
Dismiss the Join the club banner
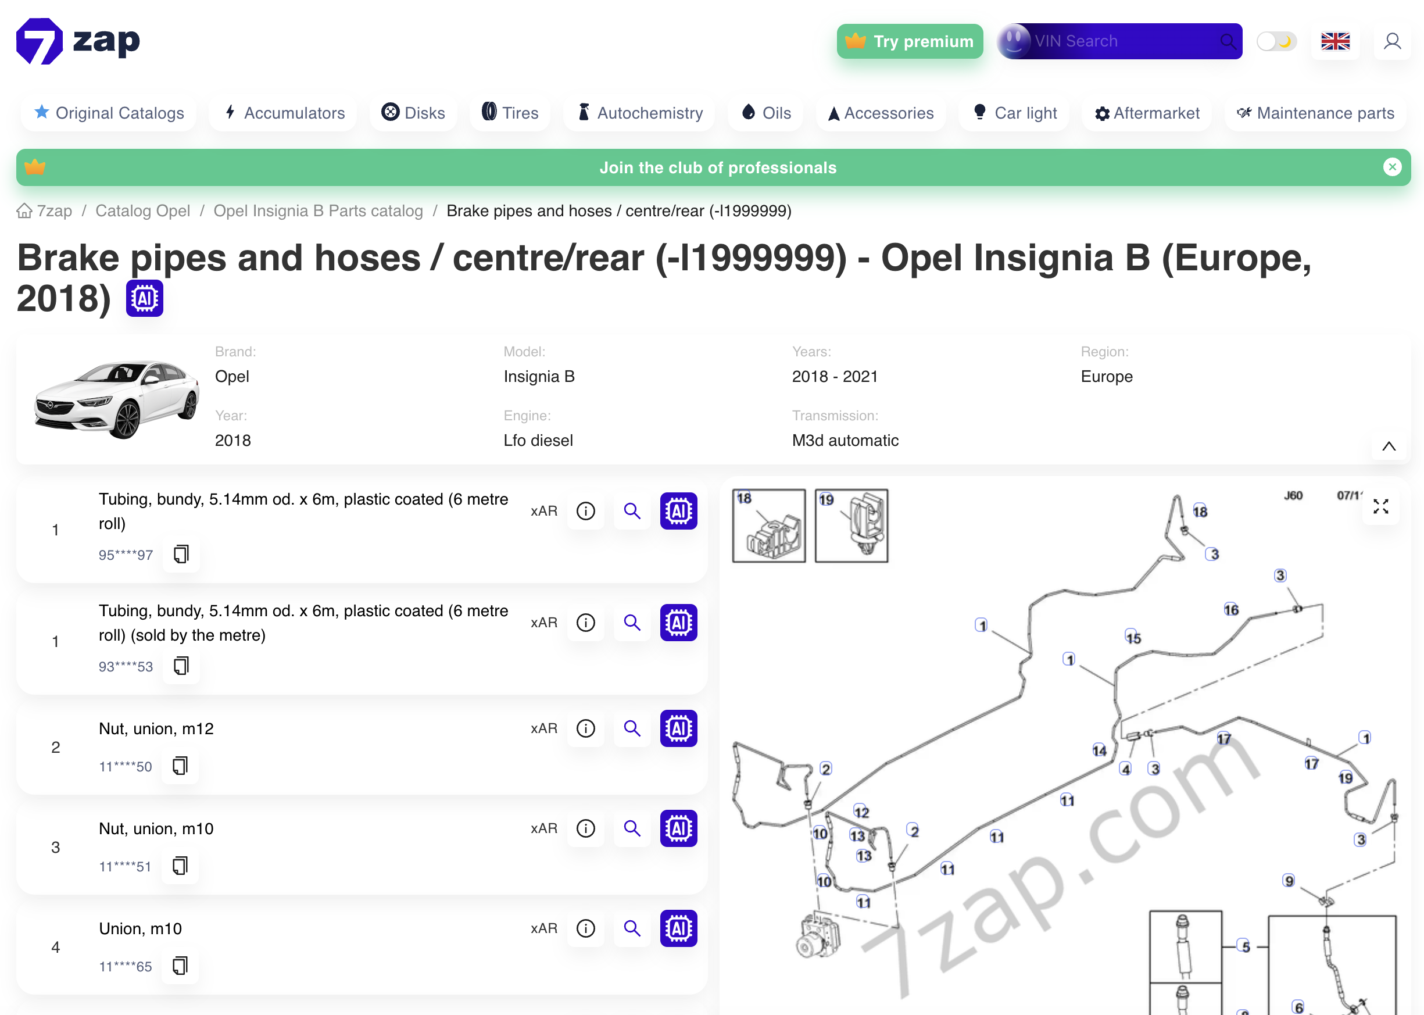click(1392, 167)
